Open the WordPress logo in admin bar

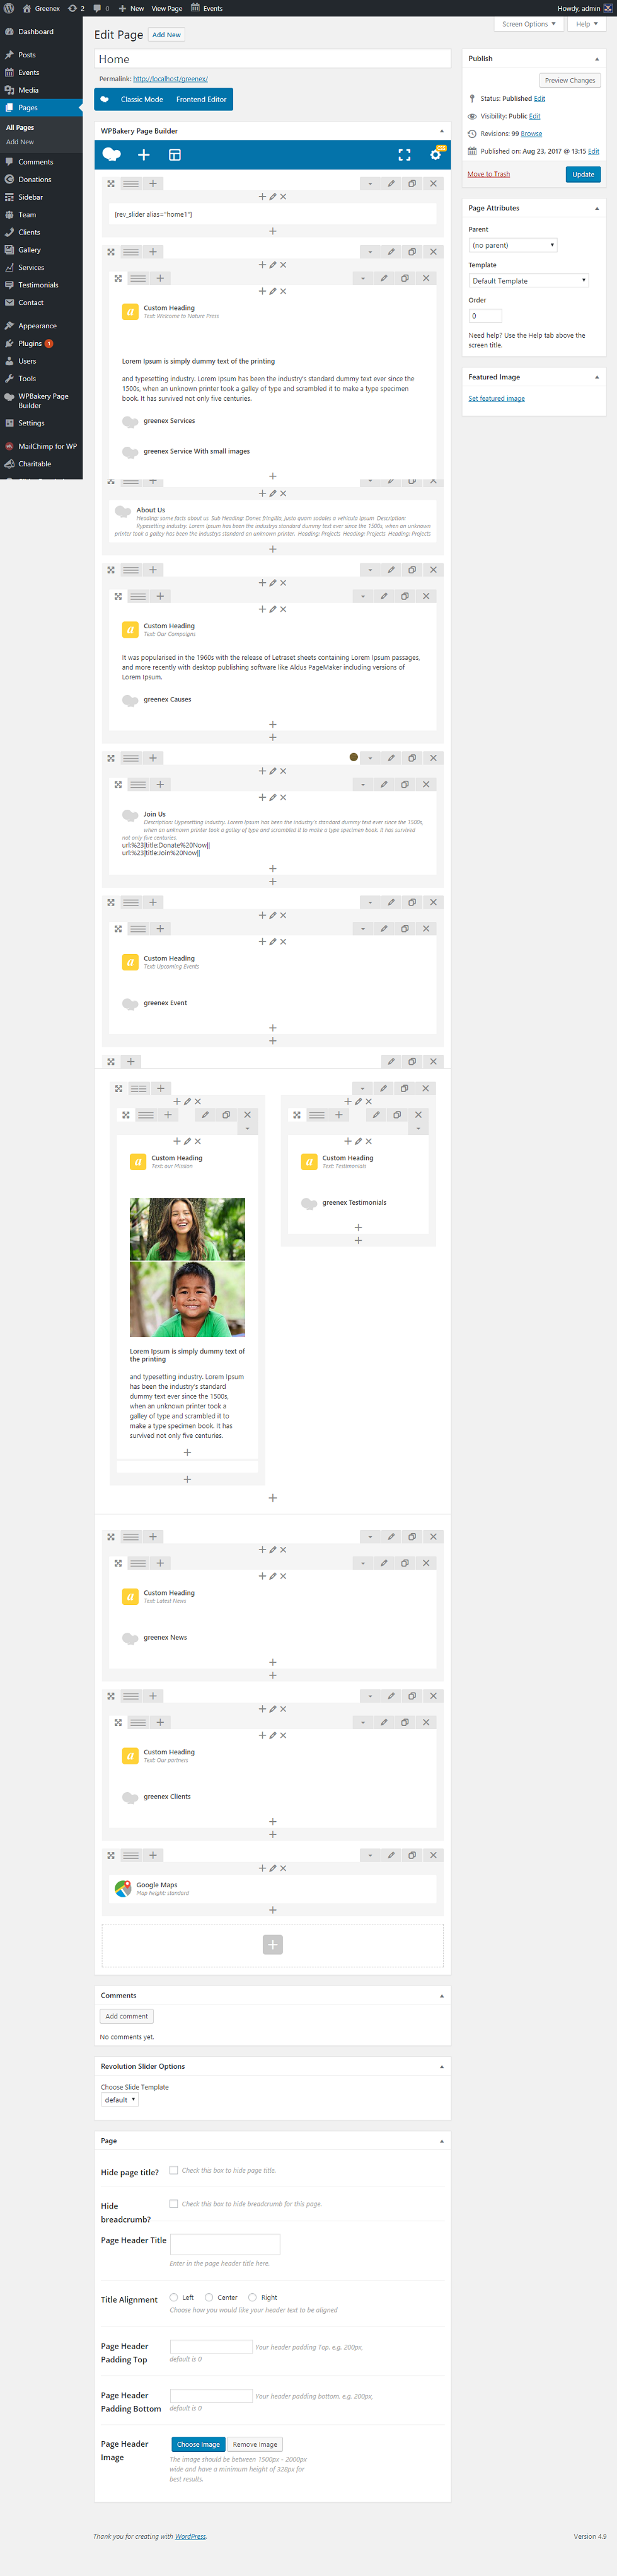(x=9, y=8)
